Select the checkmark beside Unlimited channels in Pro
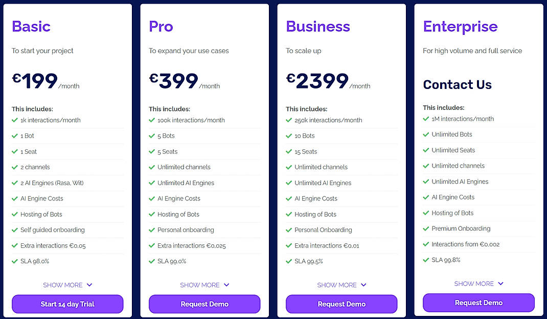Image resolution: width=547 pixels, height=319 pixels. point(152,167)
